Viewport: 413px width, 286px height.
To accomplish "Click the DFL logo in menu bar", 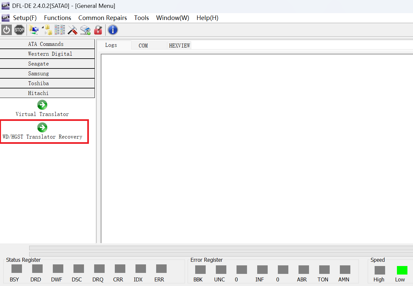I will point(6,18).
